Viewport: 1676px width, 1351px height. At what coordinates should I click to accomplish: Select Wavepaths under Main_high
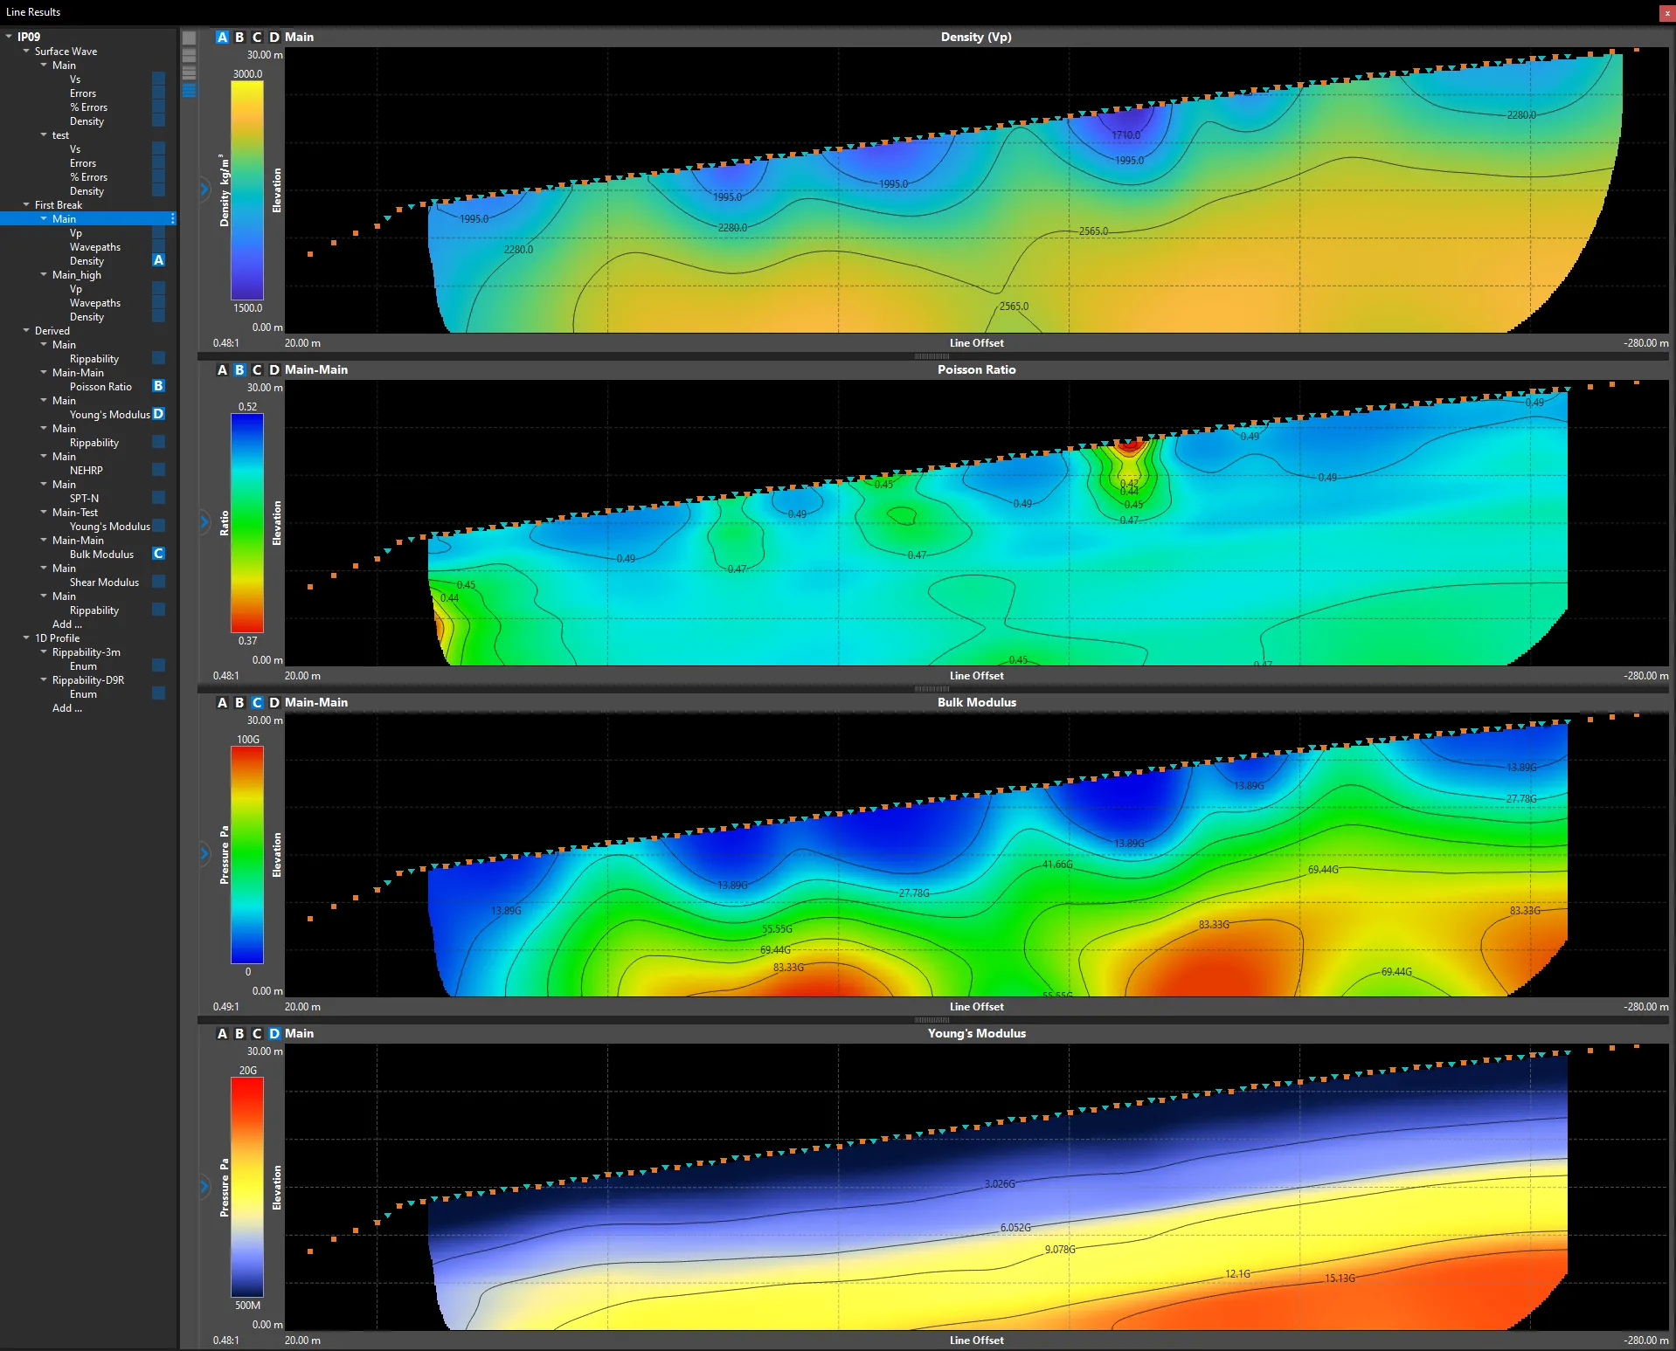(x=95, y=302)
